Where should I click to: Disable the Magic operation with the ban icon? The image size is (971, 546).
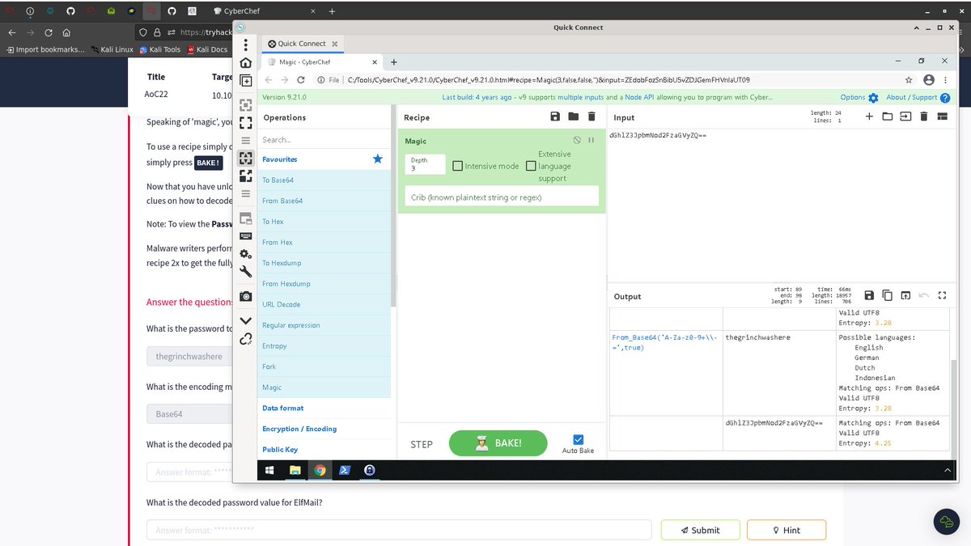point(577,141)
